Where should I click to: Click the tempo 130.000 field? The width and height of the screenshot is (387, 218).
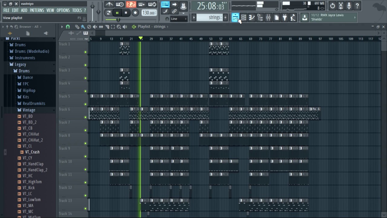[149, 13]
